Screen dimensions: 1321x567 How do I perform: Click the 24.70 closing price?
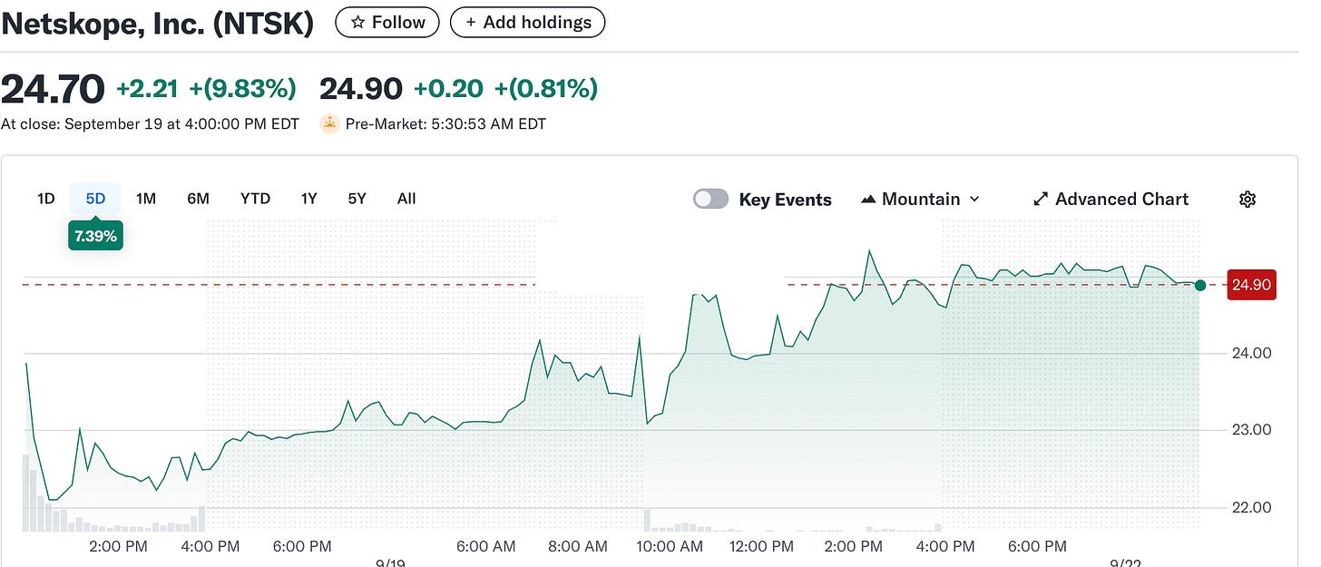53,89
